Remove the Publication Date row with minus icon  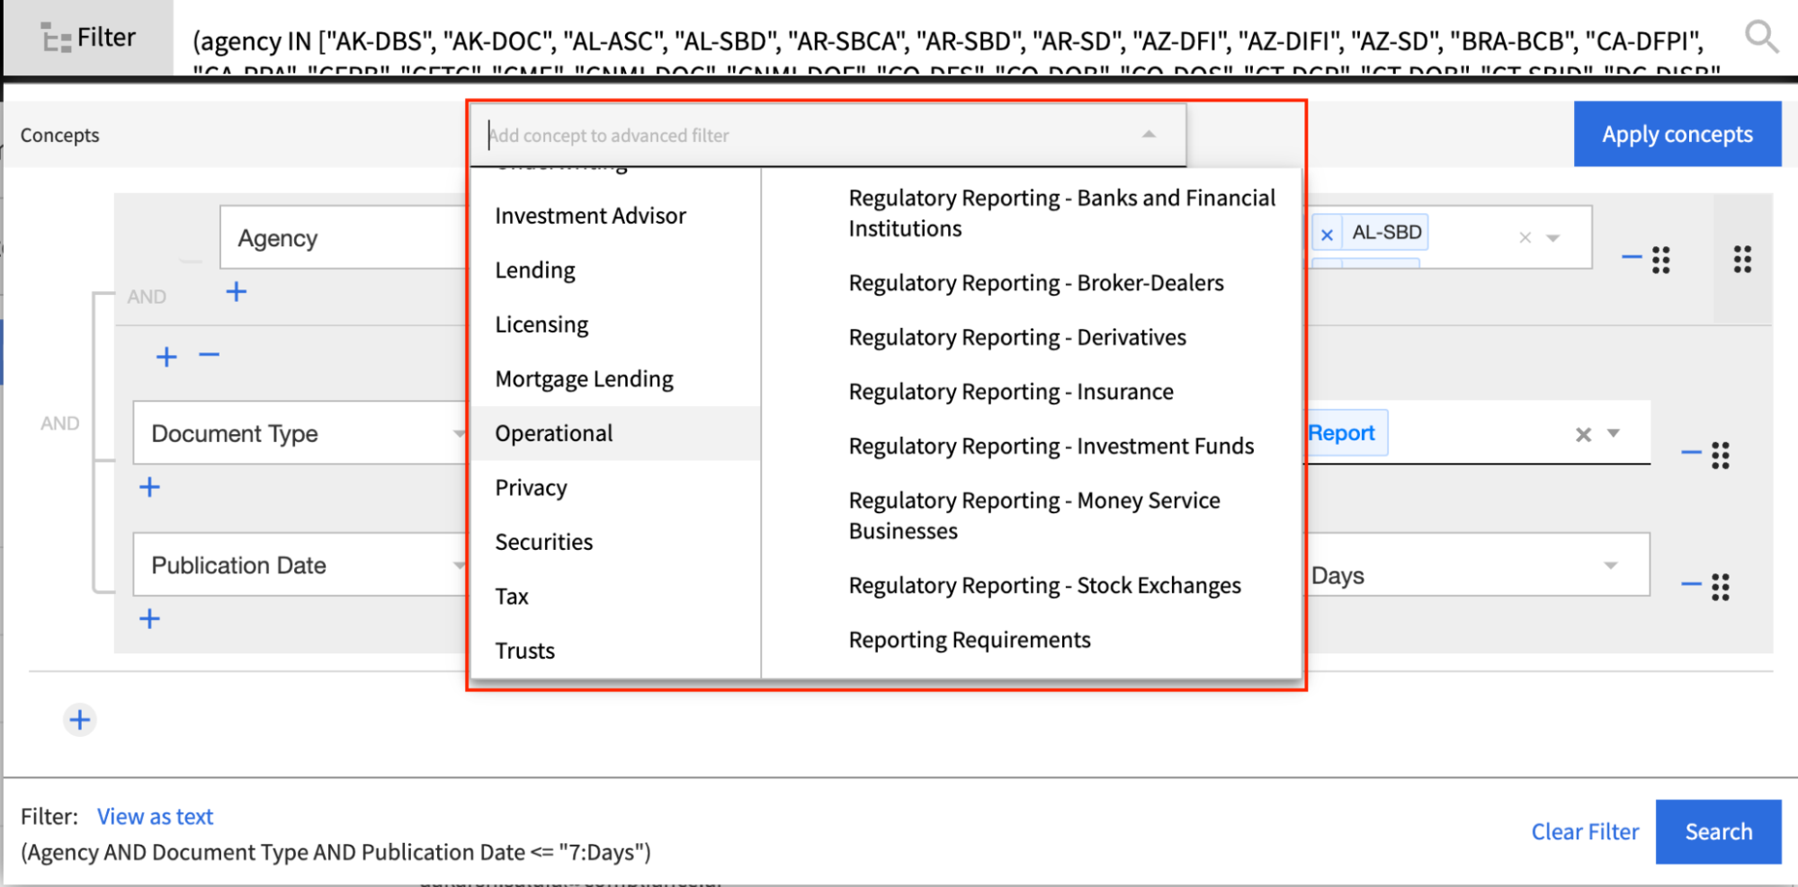1691,585
